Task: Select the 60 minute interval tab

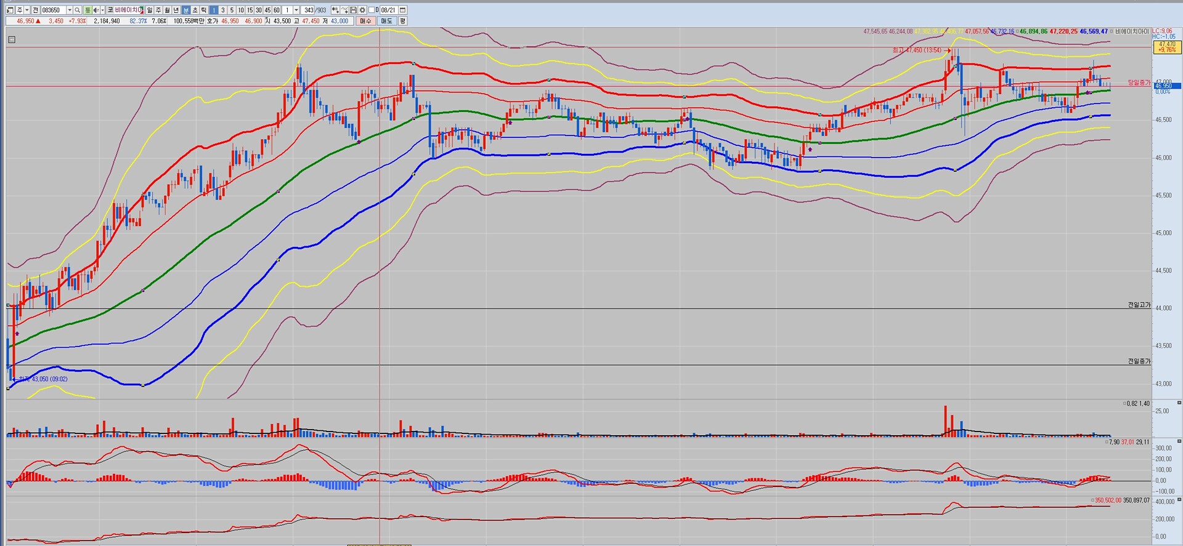Action: (x=277, y=10)
